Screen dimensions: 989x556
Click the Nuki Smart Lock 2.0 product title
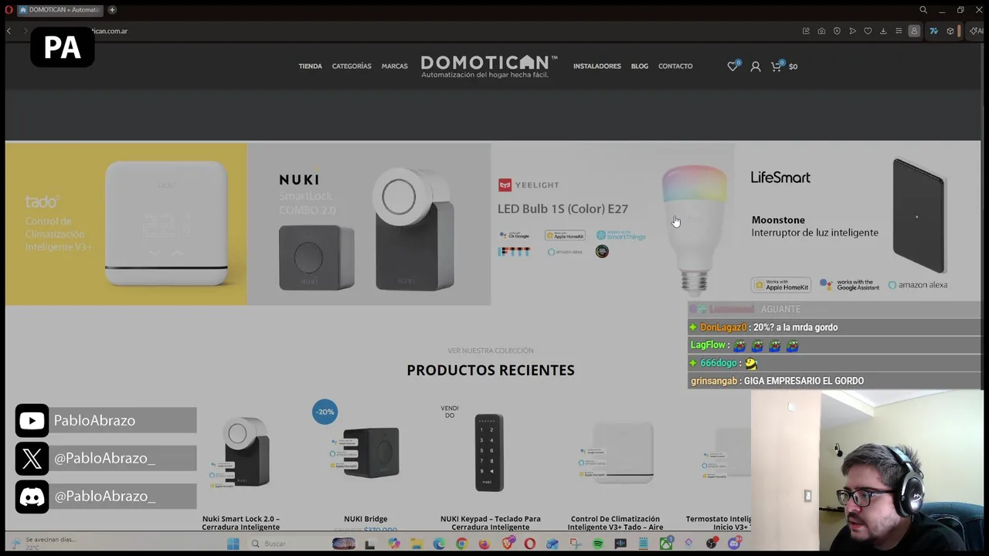pos(241,523)
